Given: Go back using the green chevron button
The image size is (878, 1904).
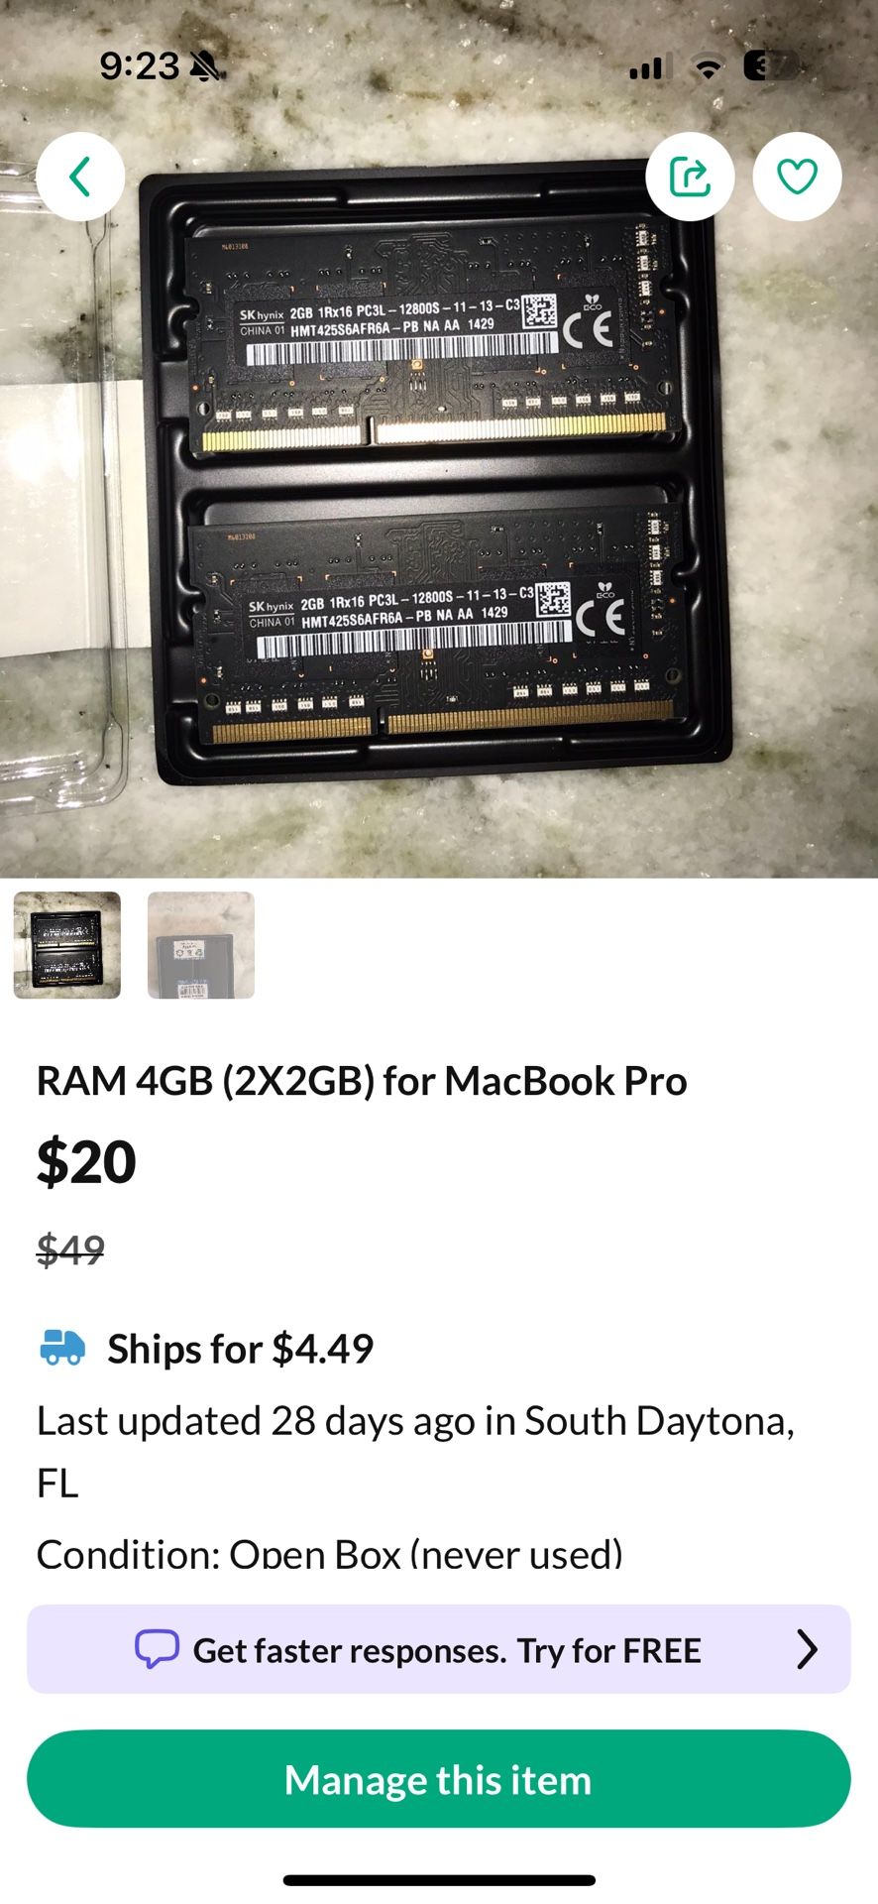Looking at the screenshot, I should point(80,177).
